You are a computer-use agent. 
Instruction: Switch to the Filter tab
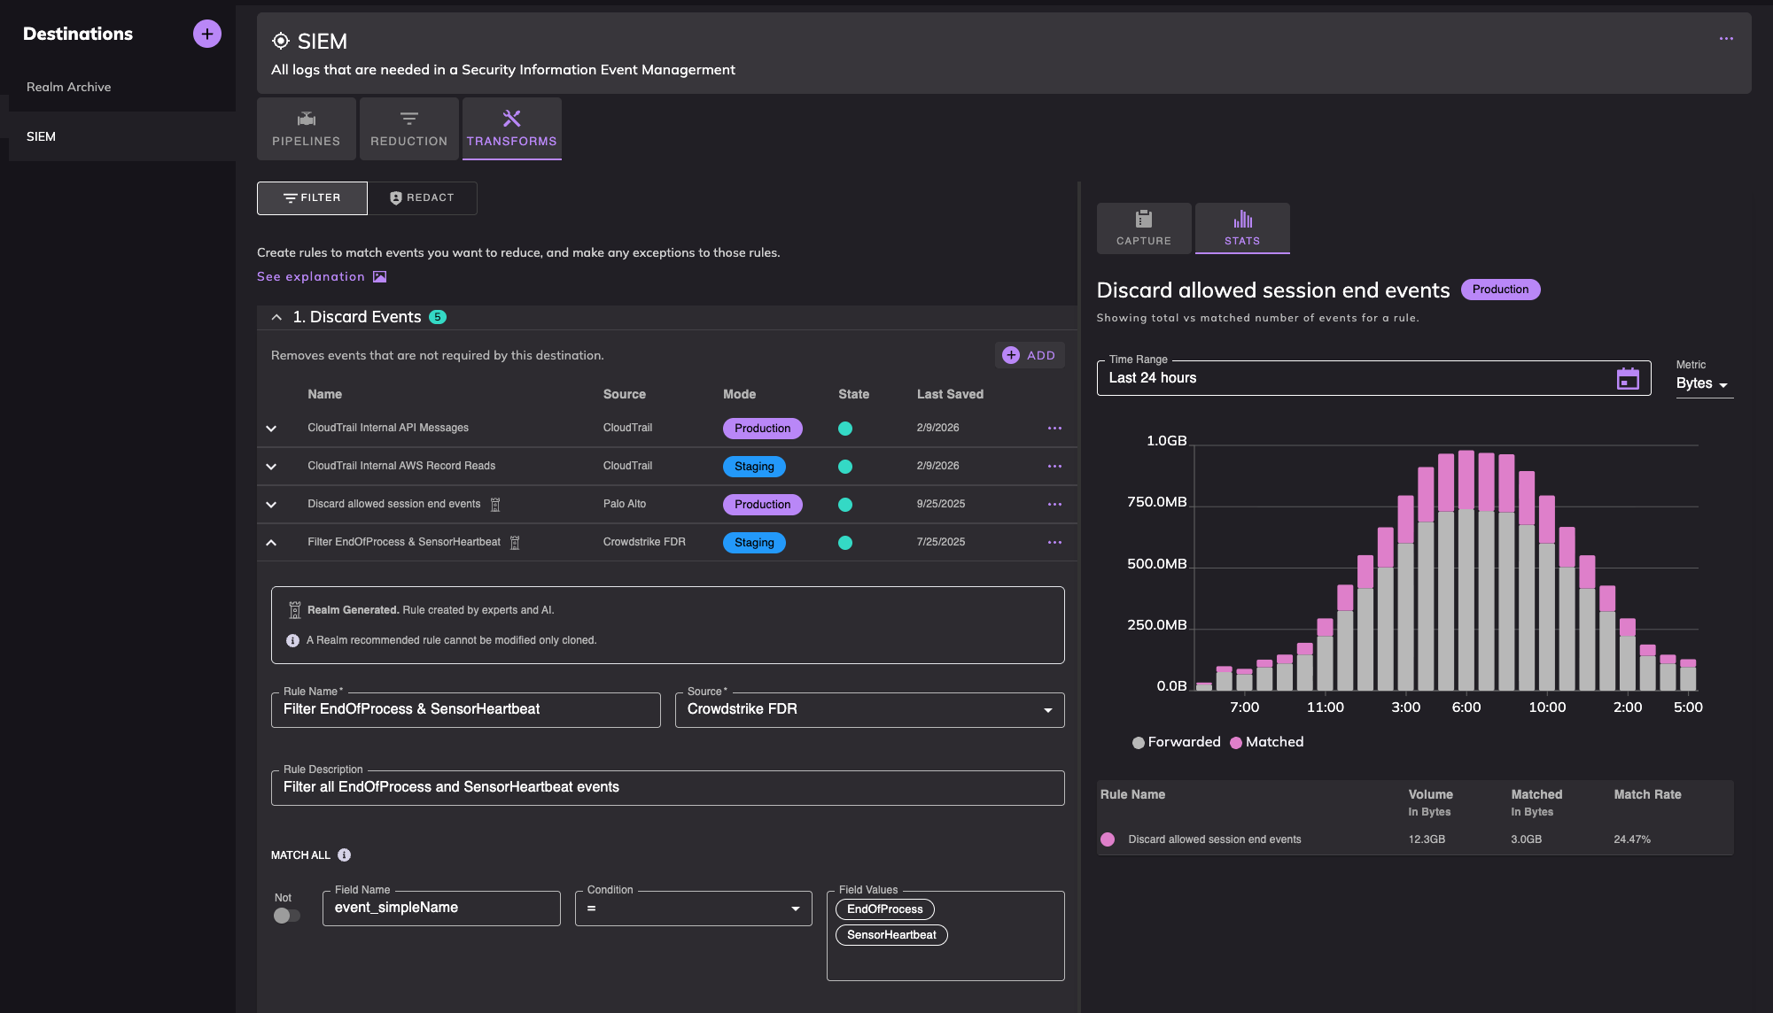pyautogui.click(x=312, y=197)
